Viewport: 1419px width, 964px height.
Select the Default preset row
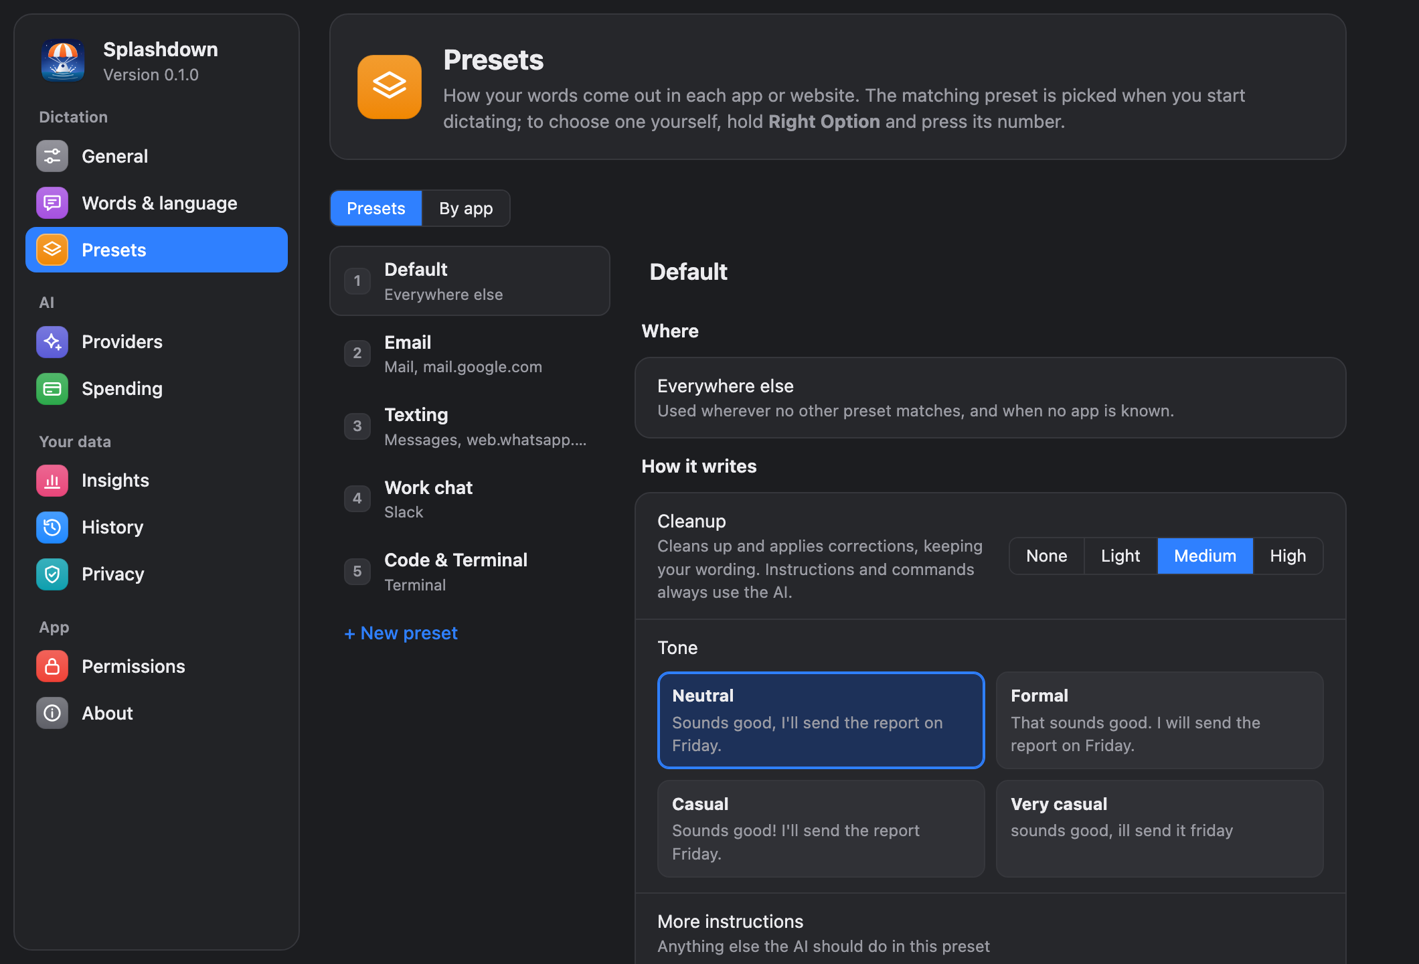coord(470,280)
